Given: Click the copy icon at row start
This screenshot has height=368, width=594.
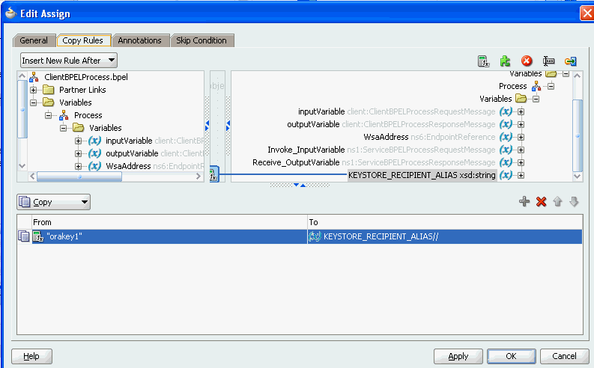Looking at the screenshot, I should (x=23, y=236).
